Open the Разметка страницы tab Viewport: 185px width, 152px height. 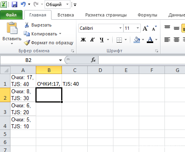106,15
